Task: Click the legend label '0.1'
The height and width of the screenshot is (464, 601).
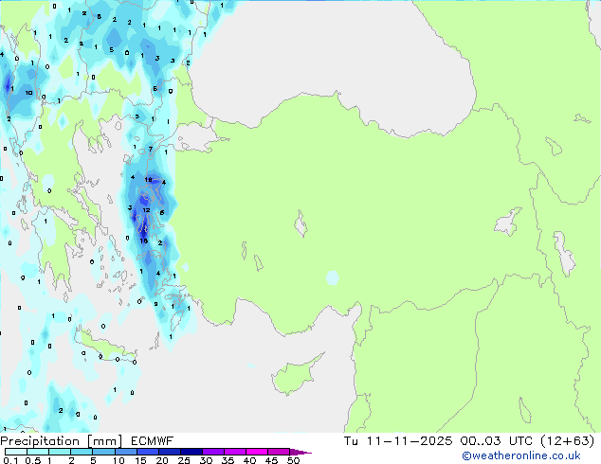Action: click(x=10, y=460)
